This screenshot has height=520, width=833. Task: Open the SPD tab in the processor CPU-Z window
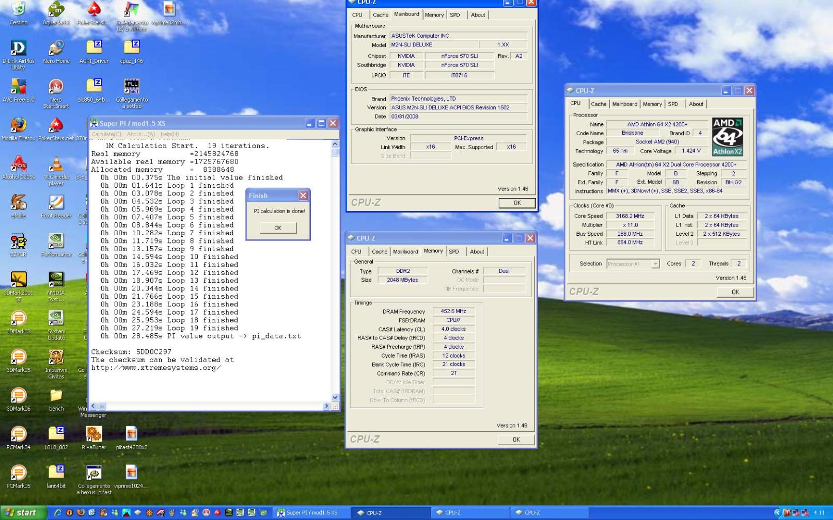tap(673, 104)
